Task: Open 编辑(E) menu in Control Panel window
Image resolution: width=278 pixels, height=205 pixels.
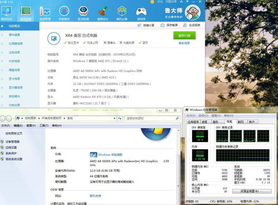Action: [x=18, y=126]
